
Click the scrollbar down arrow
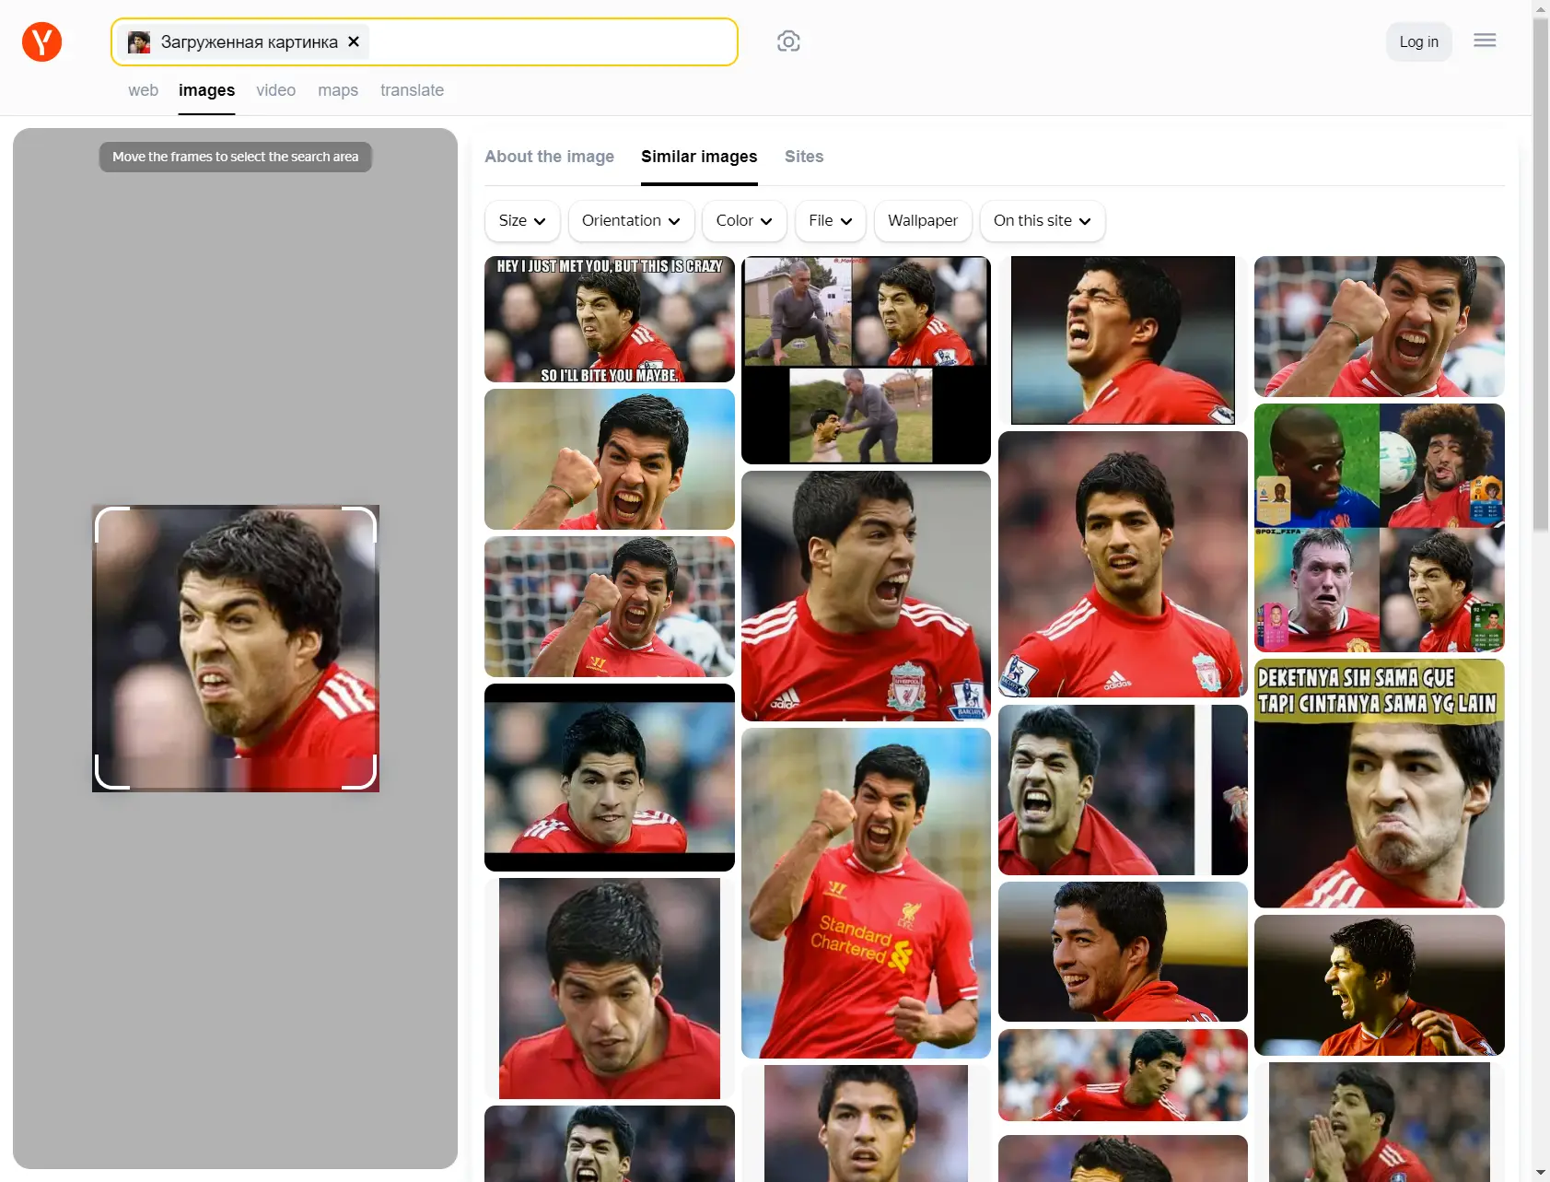coord(1541,1173)
